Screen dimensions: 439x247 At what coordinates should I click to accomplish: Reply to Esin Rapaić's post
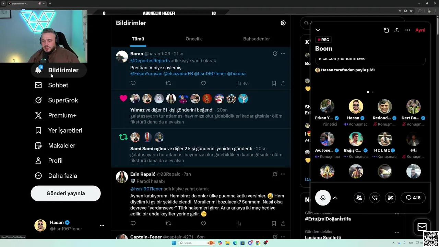pos(133,223)
